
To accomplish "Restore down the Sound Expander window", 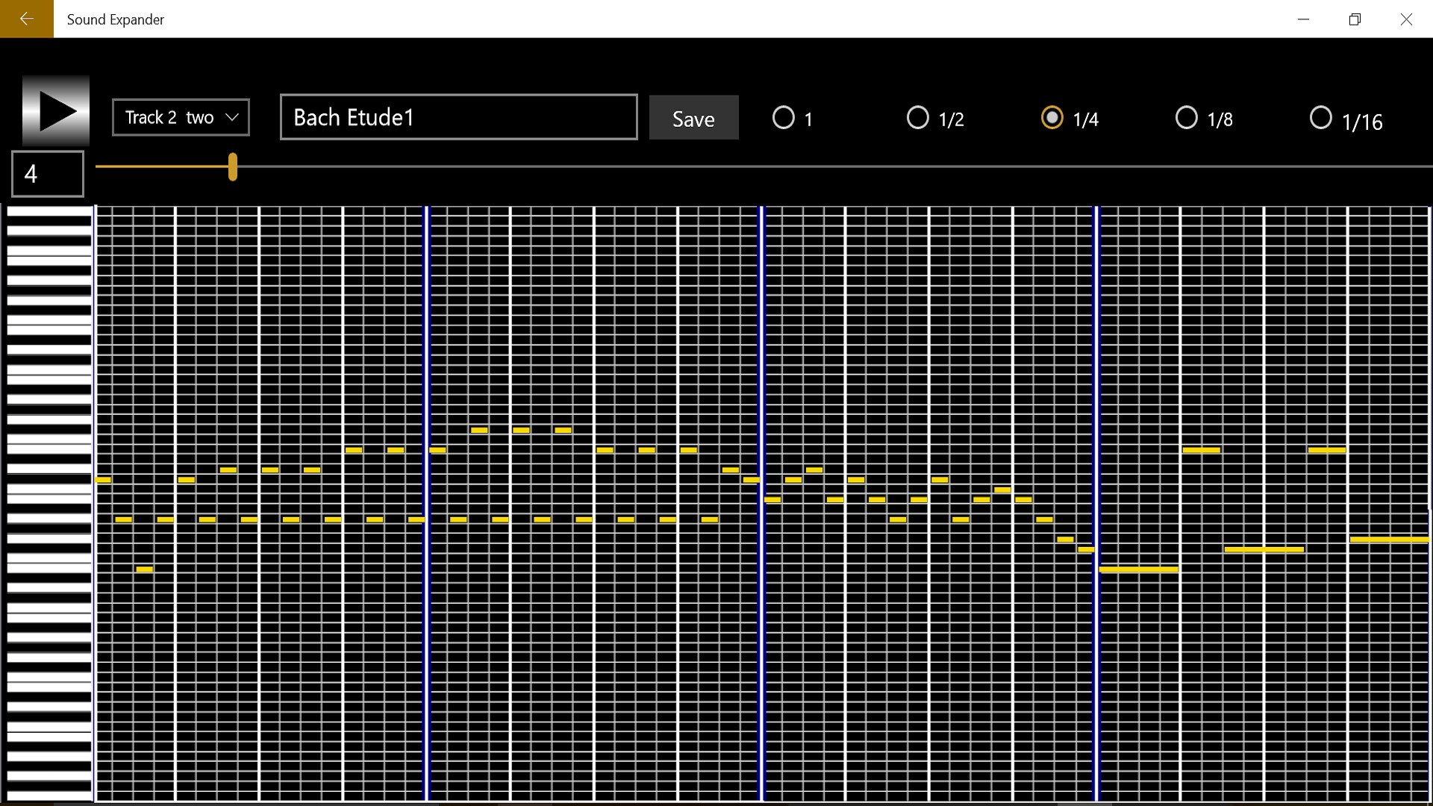I will click(x=1355, y=19).
